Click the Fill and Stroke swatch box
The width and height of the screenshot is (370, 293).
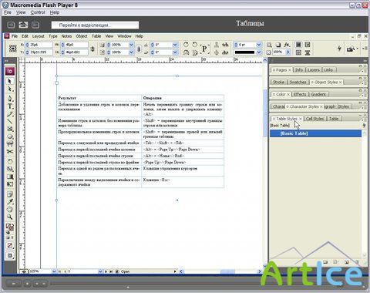(10, 227)
